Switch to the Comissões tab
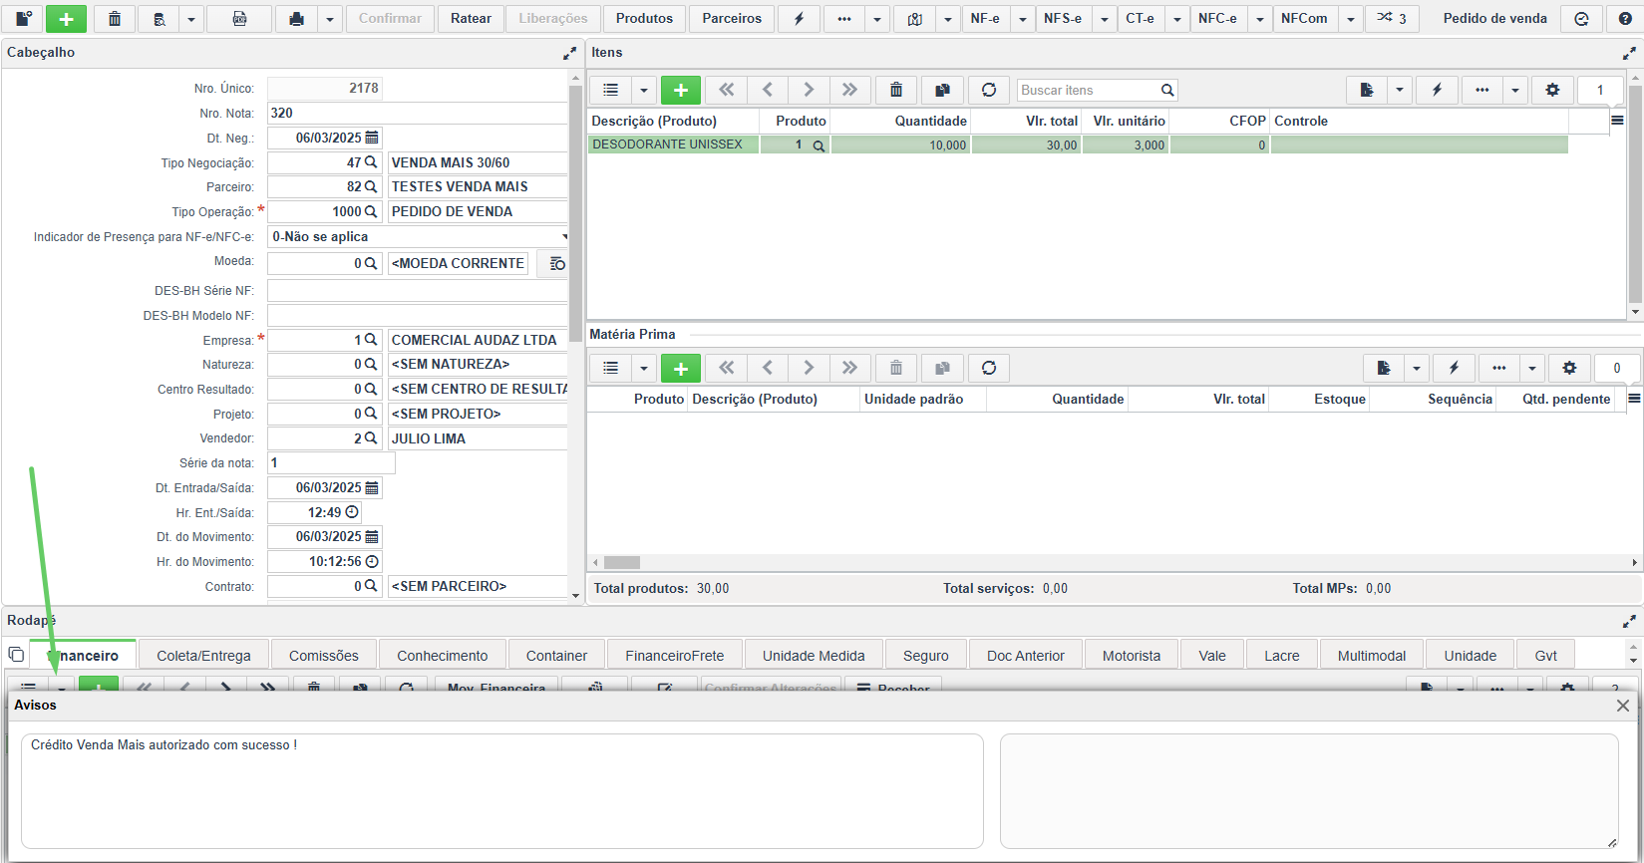 [x=324, y=656]
